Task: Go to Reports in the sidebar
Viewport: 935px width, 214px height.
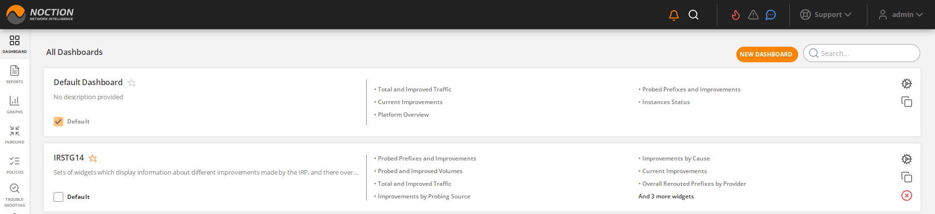Action: [x=15, y=74]
